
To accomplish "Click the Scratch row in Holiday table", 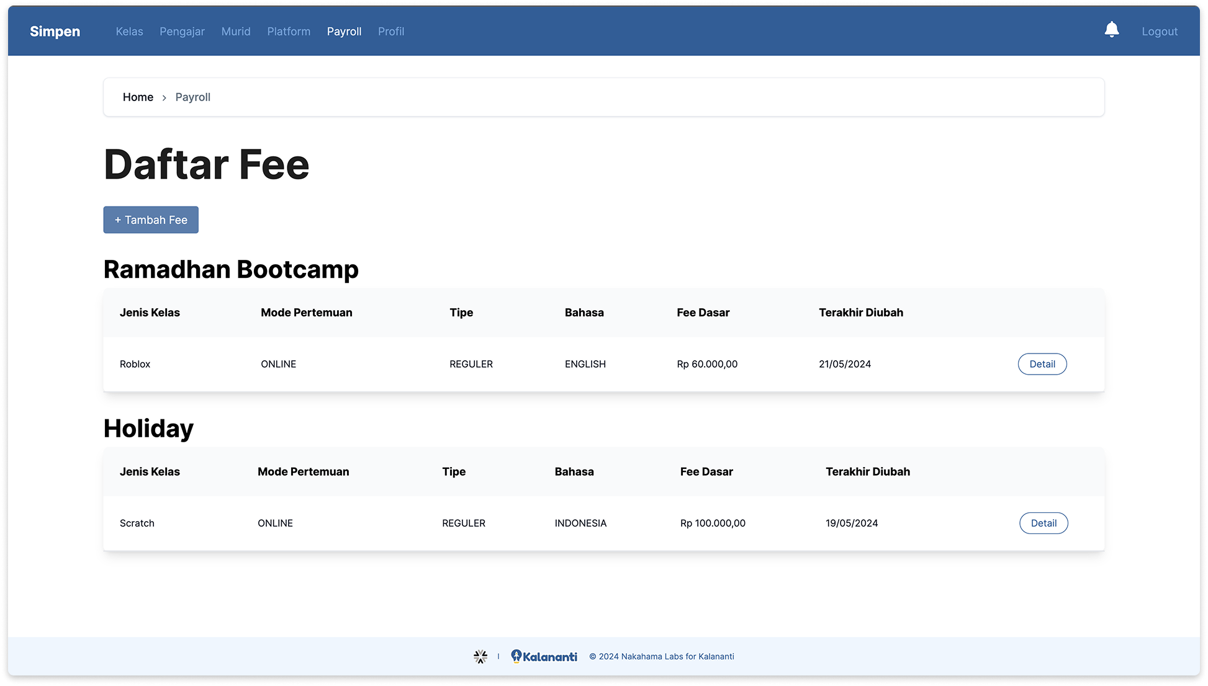I will click(137, 523).
